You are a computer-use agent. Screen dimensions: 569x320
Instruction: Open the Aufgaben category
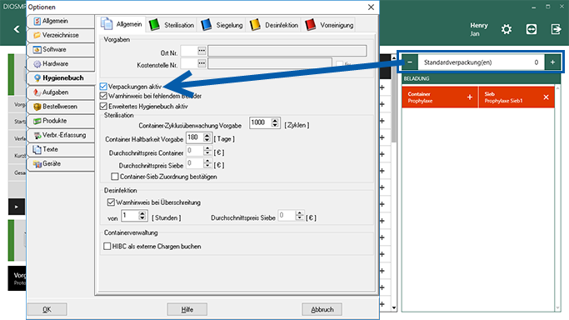[x=61, y=92]
